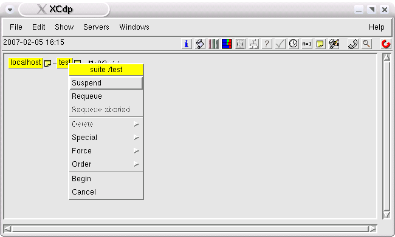Expand the greyed Delete submenu
Screen dimensions: 395x237
106,124
